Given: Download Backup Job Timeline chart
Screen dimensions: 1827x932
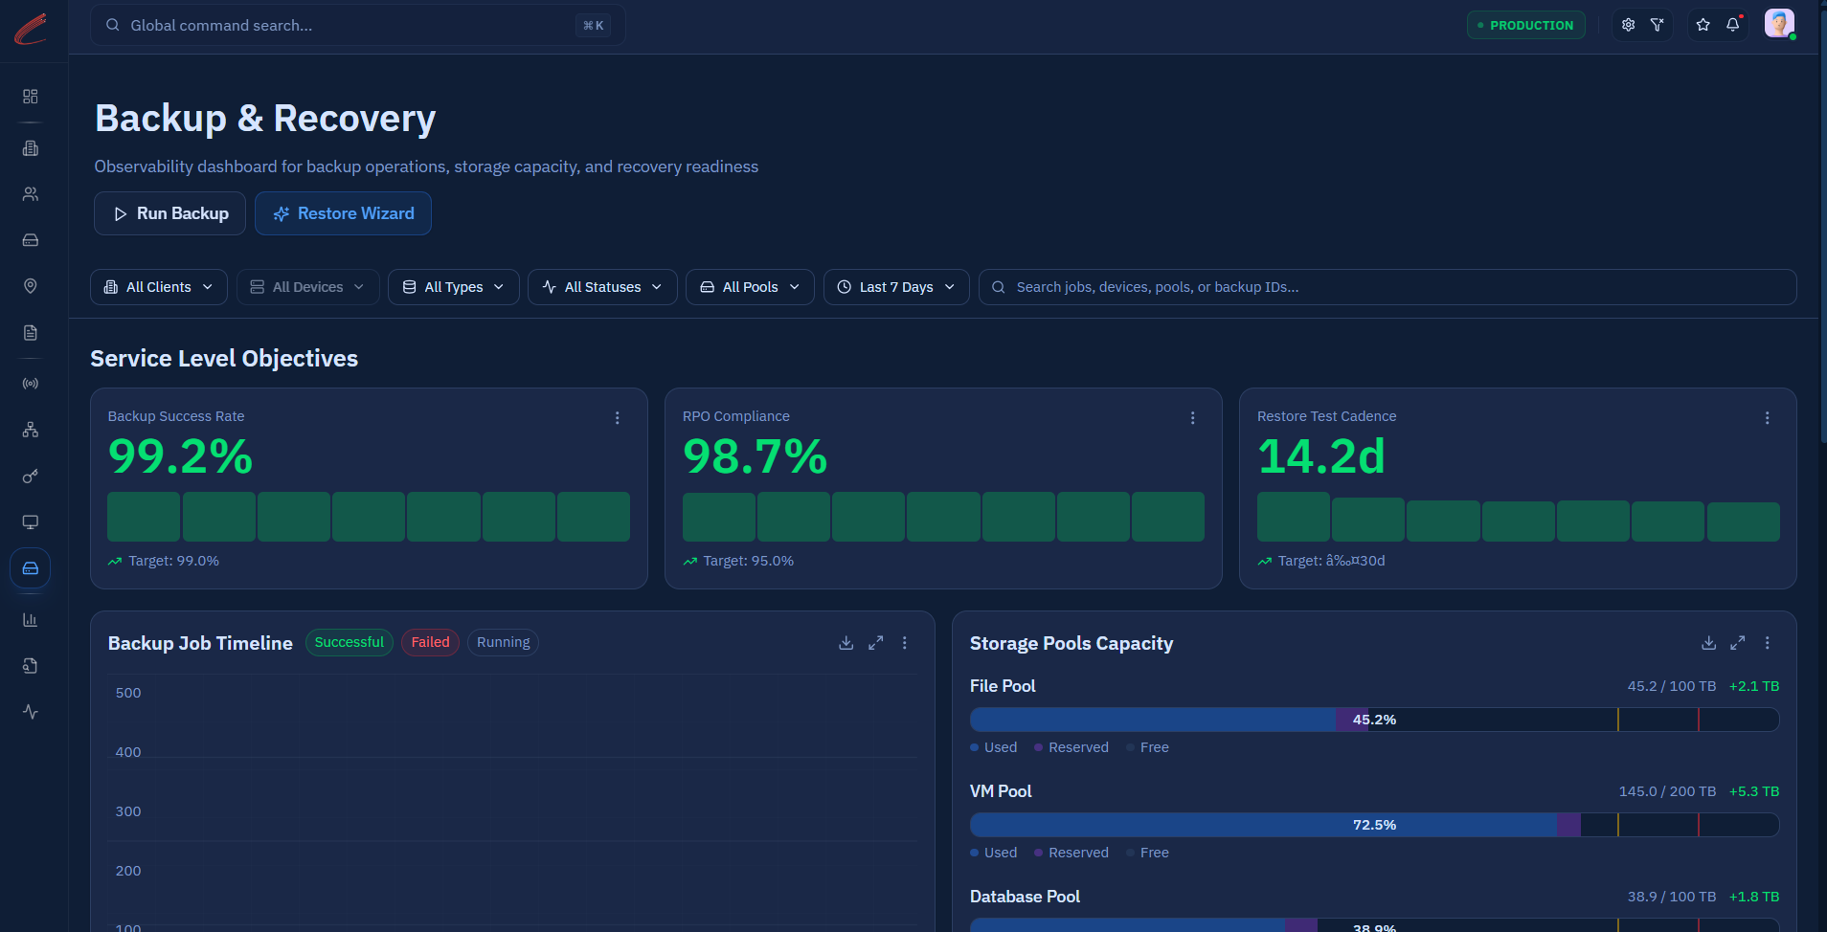Looking at the screenshot, I should 846,643.
